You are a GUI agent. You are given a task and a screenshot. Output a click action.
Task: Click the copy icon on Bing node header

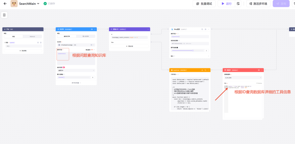202,29
